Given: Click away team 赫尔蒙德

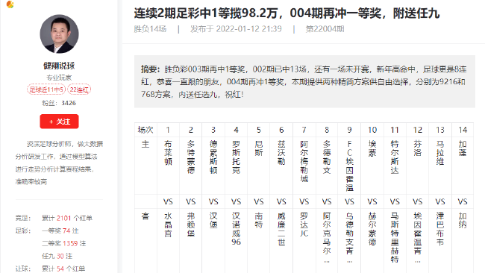Looking at the screenshot, I should click(x=372, y=229).
